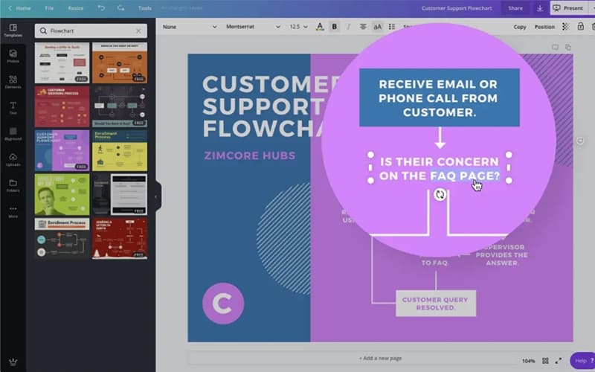Open the text color picker
The height and width of the screenshot is (372, 595).
[x=320, y=27]
